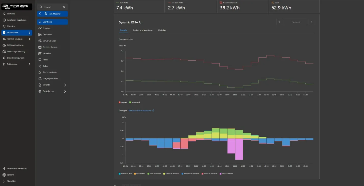Switch to the Kosten und Verdienst tab

143,30
